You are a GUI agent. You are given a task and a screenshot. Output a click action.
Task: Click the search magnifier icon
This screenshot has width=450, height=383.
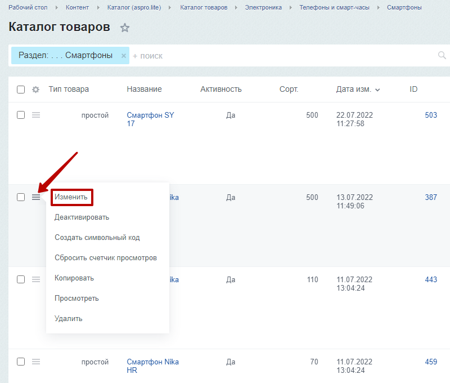[x=442, y=55]
